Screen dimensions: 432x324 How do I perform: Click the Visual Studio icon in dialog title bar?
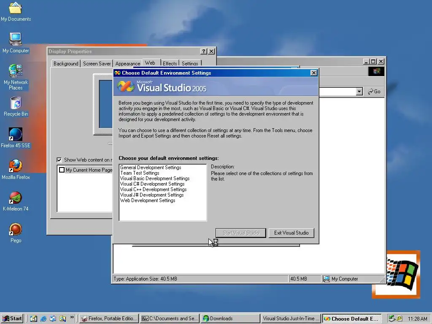point(118,73)
